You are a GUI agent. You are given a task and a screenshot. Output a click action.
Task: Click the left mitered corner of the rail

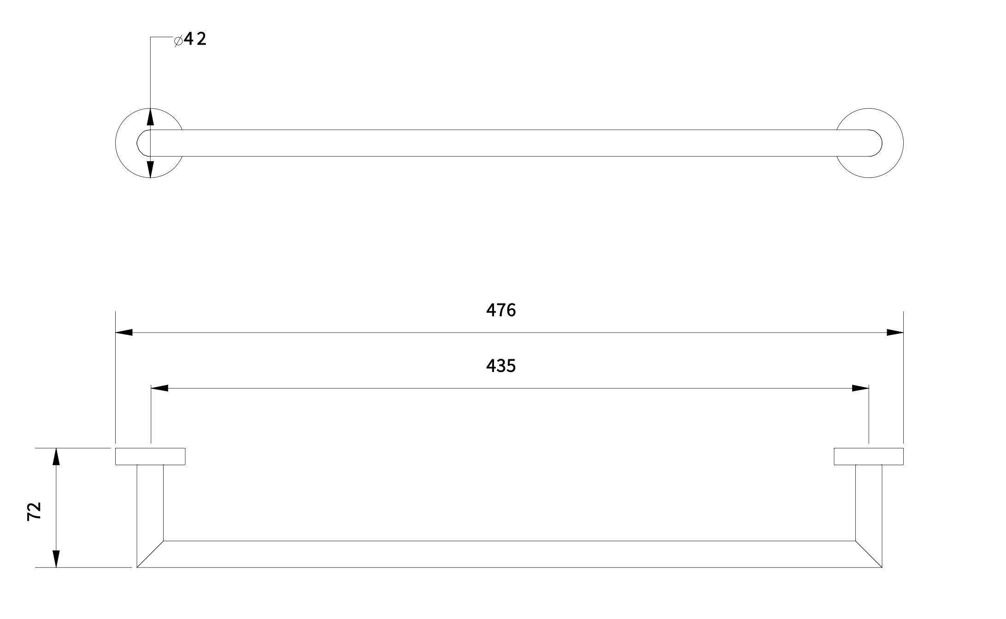click(151, 554)
